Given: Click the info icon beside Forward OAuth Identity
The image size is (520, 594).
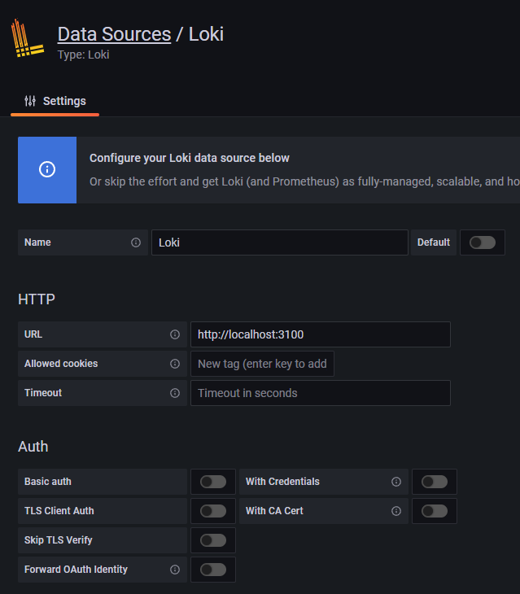Looking at the screenshot, I should 175,570.
